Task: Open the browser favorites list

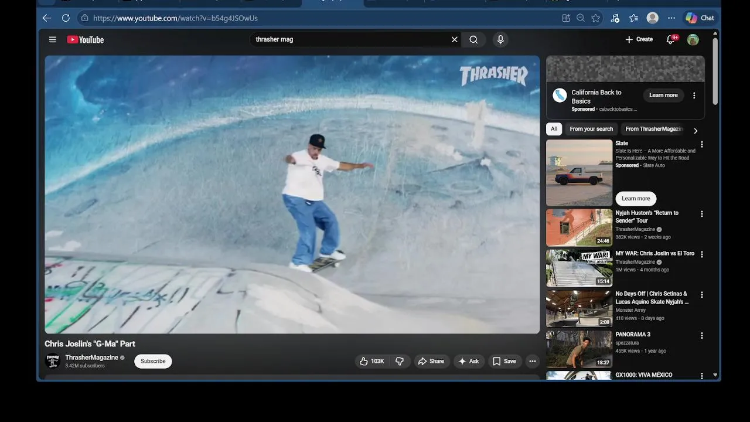Action: [633, 18]
